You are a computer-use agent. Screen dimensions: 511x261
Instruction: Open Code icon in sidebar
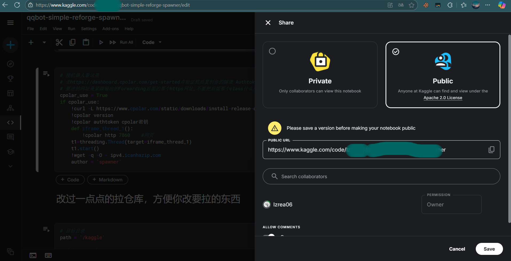[10, 123]
